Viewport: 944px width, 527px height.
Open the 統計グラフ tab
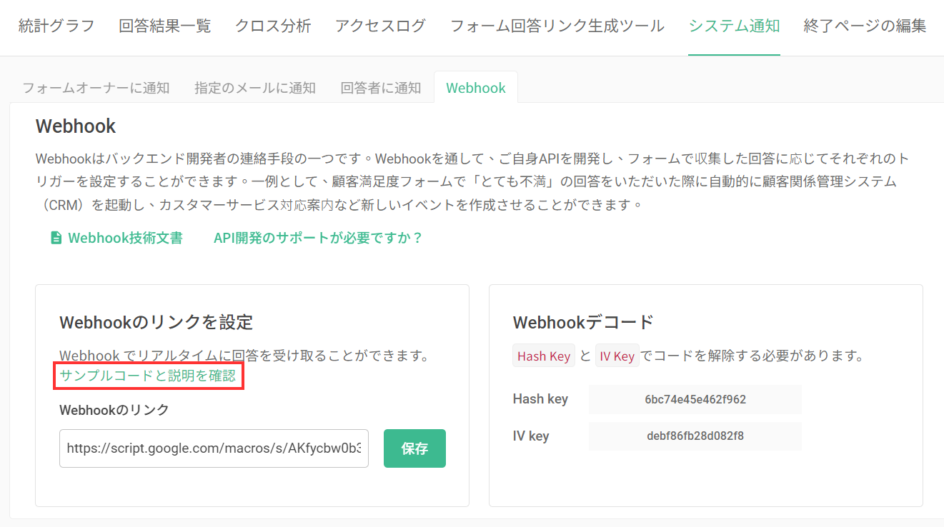point(56,26)
